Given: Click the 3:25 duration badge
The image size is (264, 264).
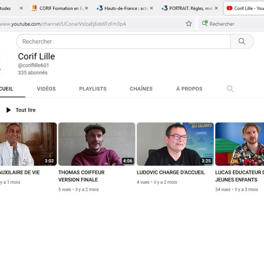Looking at the screenshot, I should pos(206,161).
